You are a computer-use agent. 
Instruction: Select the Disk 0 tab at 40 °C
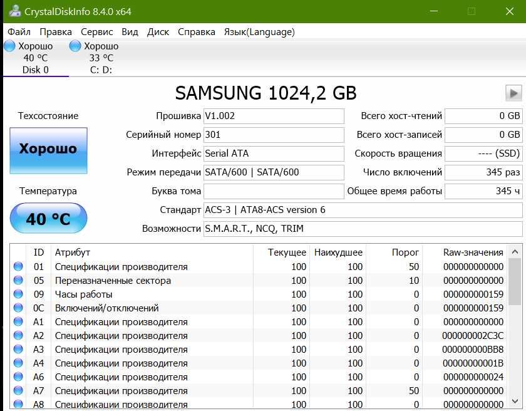(x=36, y=58)
